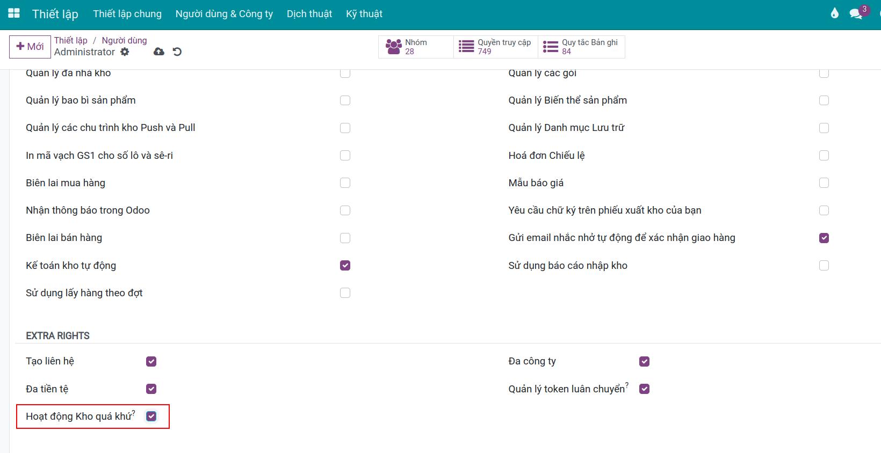Enable Sử dụng lấy hàng theo đợt checkbox

point(345,293)
